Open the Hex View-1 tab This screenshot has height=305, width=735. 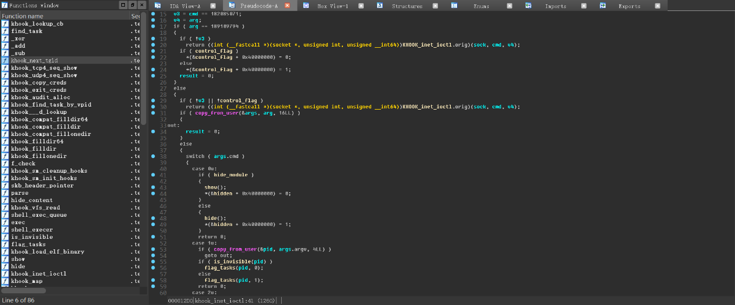[x=333, y=6]
